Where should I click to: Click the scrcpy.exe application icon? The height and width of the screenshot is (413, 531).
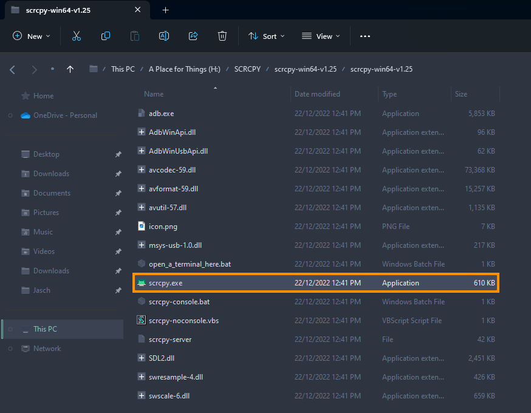[142, 282]
